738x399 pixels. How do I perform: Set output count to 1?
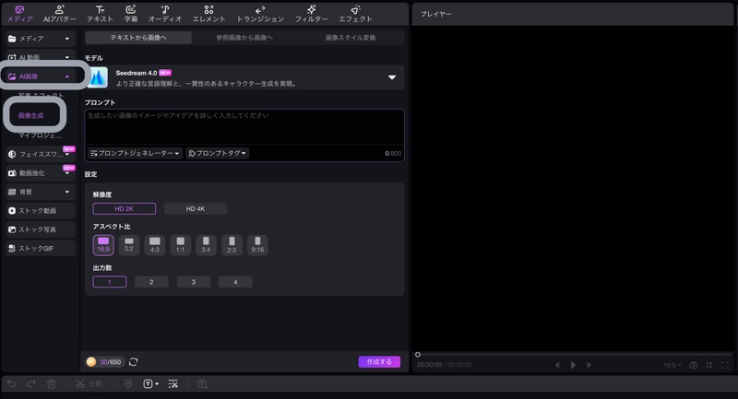[x=110, y=282]
